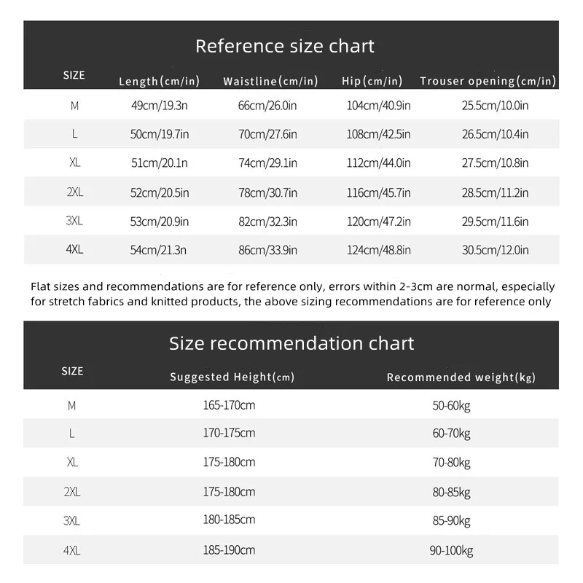Click the Trouser opening column header
Image resolution: width=583 pixels, height=583 pixels.
pyautogui.click(x=488, y=81)
